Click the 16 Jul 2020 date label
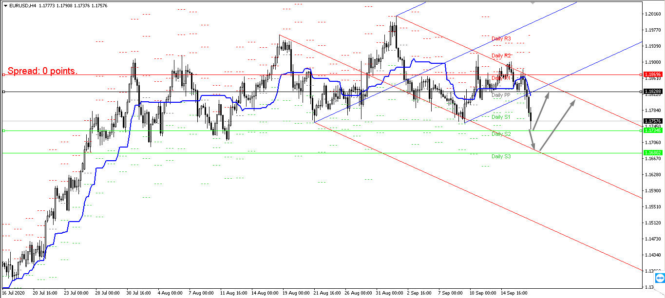The width and height of the screenshot is (665, 298). point(13,294)
